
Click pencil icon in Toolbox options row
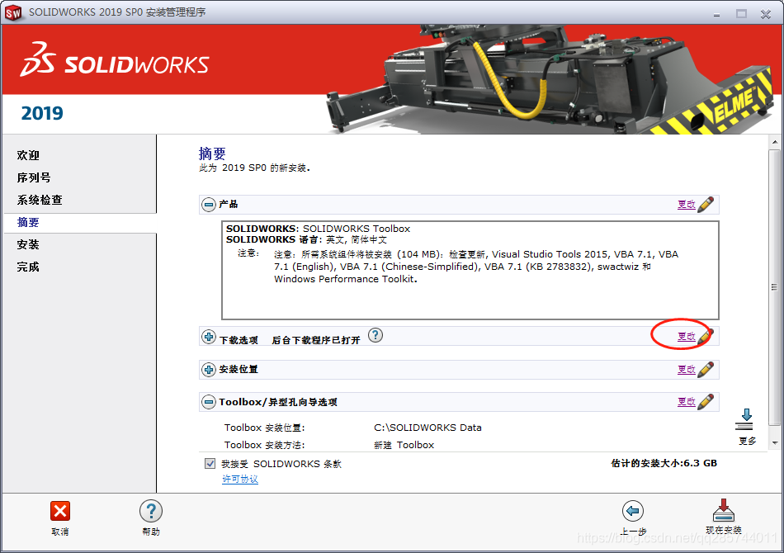706,402
